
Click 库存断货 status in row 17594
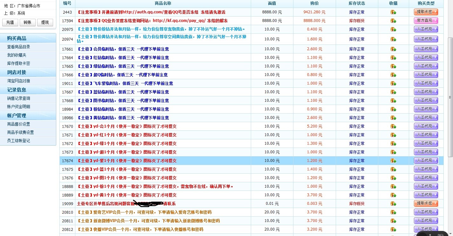(x=357, y=21)
